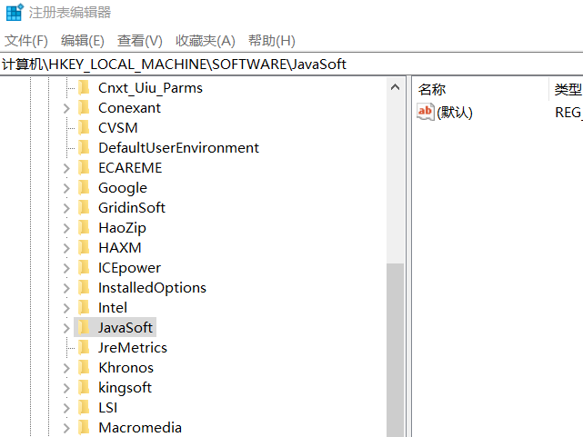Expand the InstalledOptions key
583x437 pixels.
pyautogui.click(x=66, y=288)
